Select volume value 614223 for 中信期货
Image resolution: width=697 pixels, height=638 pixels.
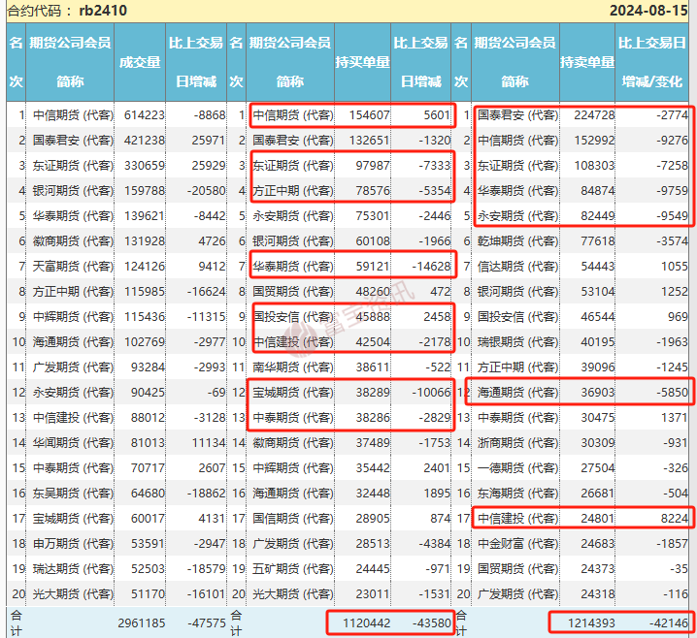click(145, 115)
